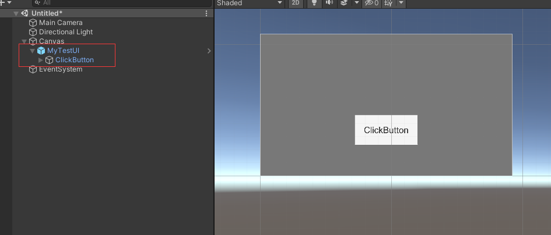Open the Shaded draw mode dropdown
This screenshot has width=551, height=235.
coord(249,3)
